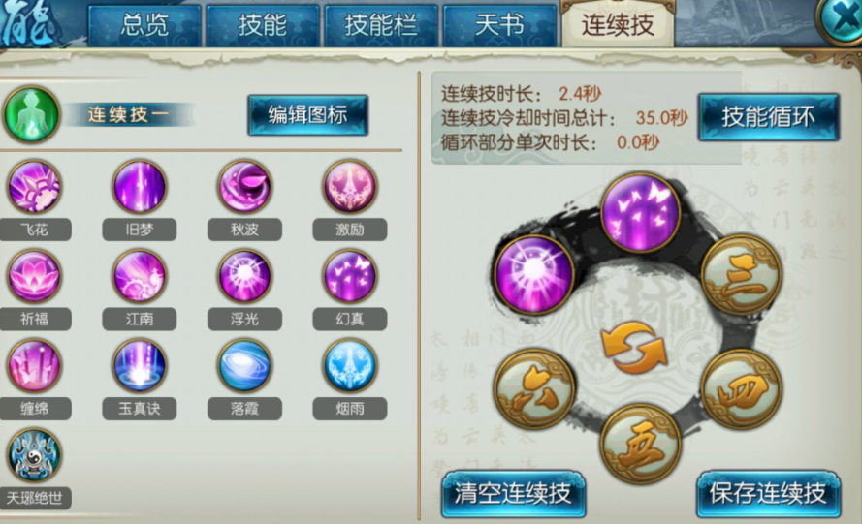Select empty combo slot 五
The height and width of the screenshot is (524, 862).
tap(640, 444)
